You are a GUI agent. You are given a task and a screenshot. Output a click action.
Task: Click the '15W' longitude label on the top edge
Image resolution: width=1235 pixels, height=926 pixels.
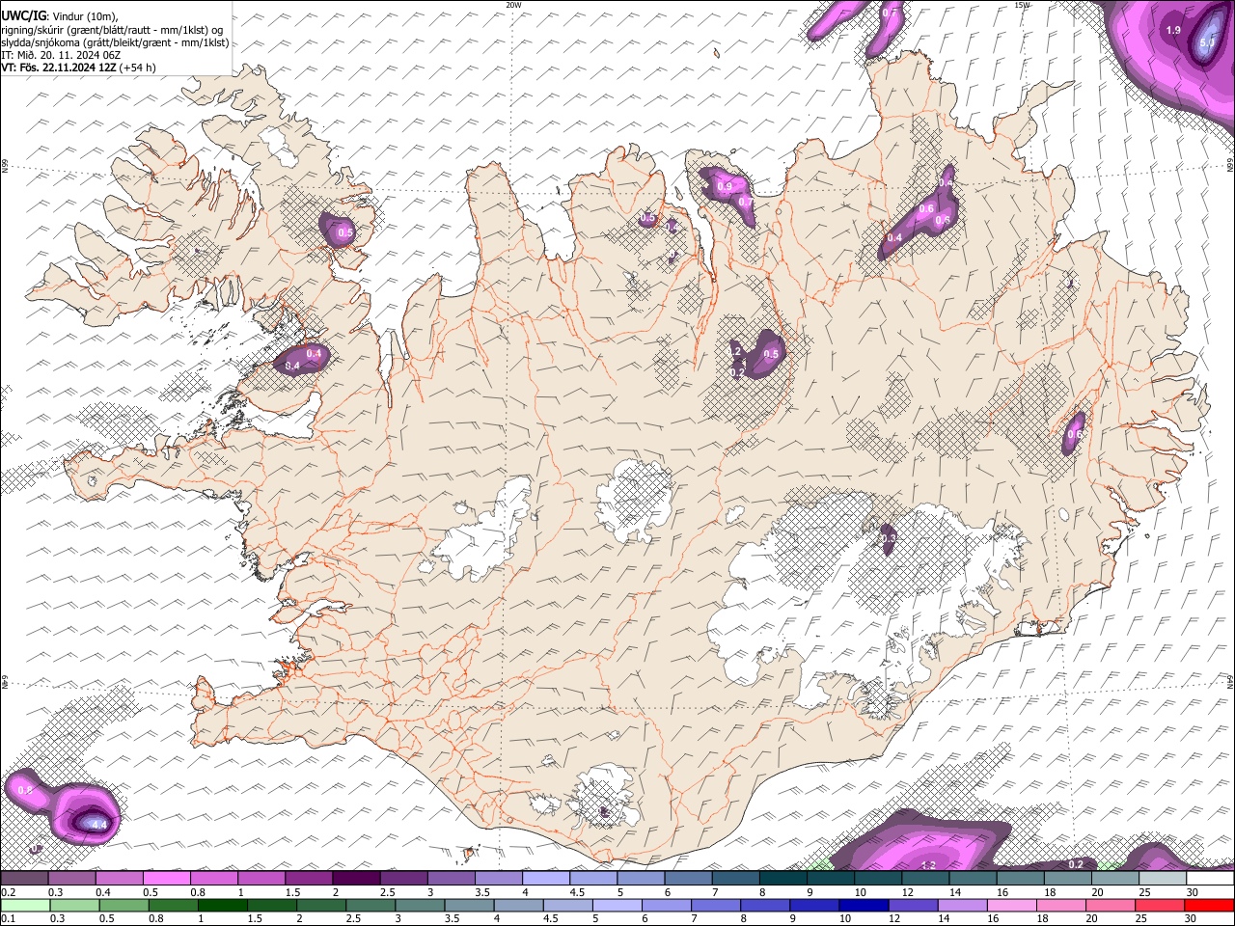click(x=1022, y=5)
